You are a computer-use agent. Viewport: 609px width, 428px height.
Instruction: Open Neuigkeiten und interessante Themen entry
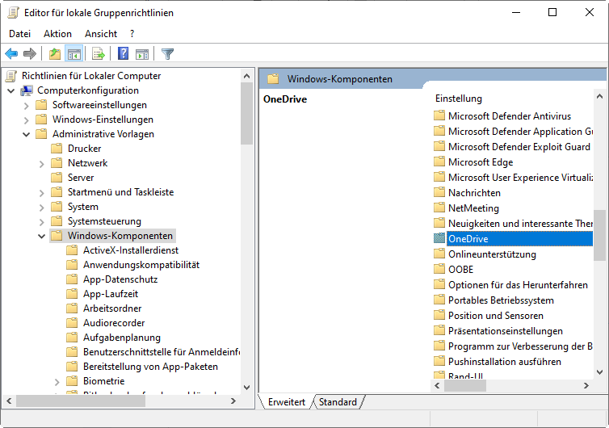520,224
